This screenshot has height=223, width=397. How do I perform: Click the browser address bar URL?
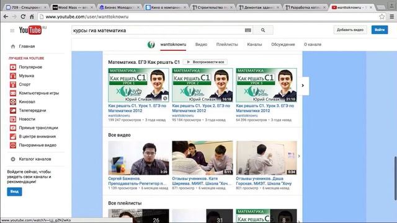87,17
